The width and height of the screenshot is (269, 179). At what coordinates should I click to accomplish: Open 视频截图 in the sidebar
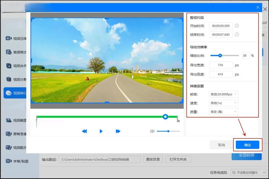click(x=16, y=121)
